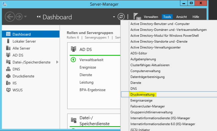The height and width of the screenshot is (131, 217).
Task: Click the DNS sidebar icon
Action: pyautogui.click(x=8, y=69)
